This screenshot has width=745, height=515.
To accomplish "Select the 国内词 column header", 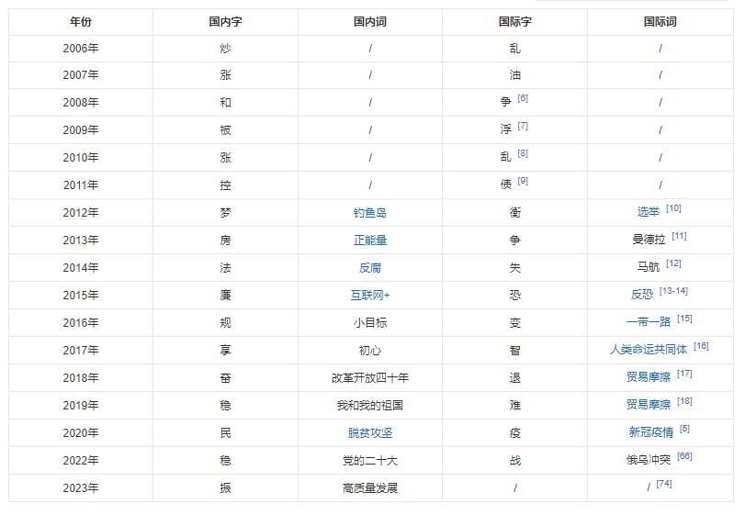I will pos(369,22).
